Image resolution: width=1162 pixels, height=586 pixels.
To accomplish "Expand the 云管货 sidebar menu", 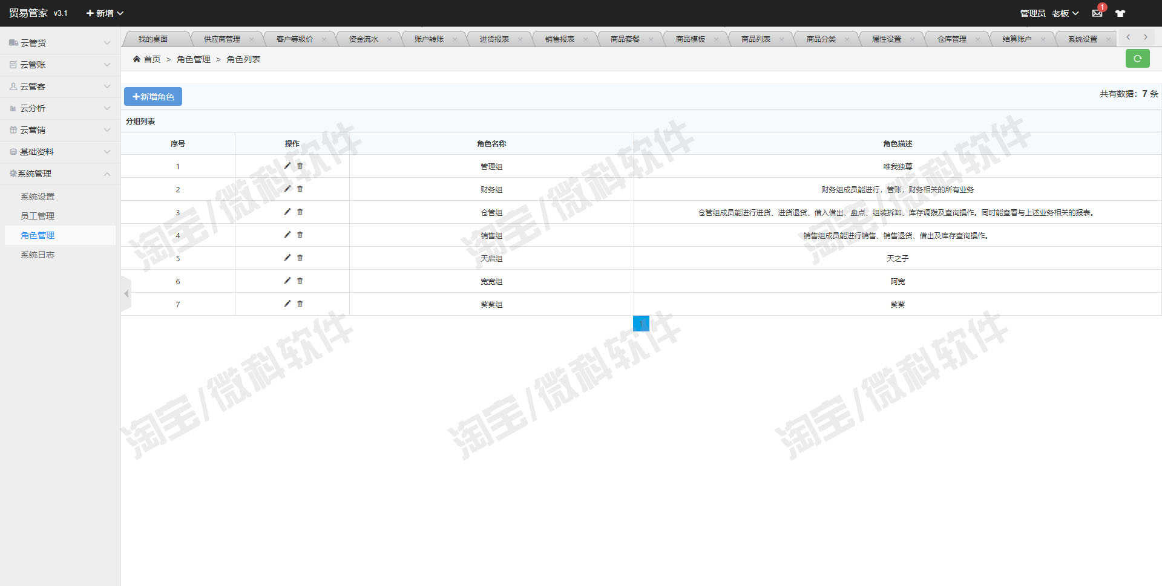I will (x=60, y=43).
